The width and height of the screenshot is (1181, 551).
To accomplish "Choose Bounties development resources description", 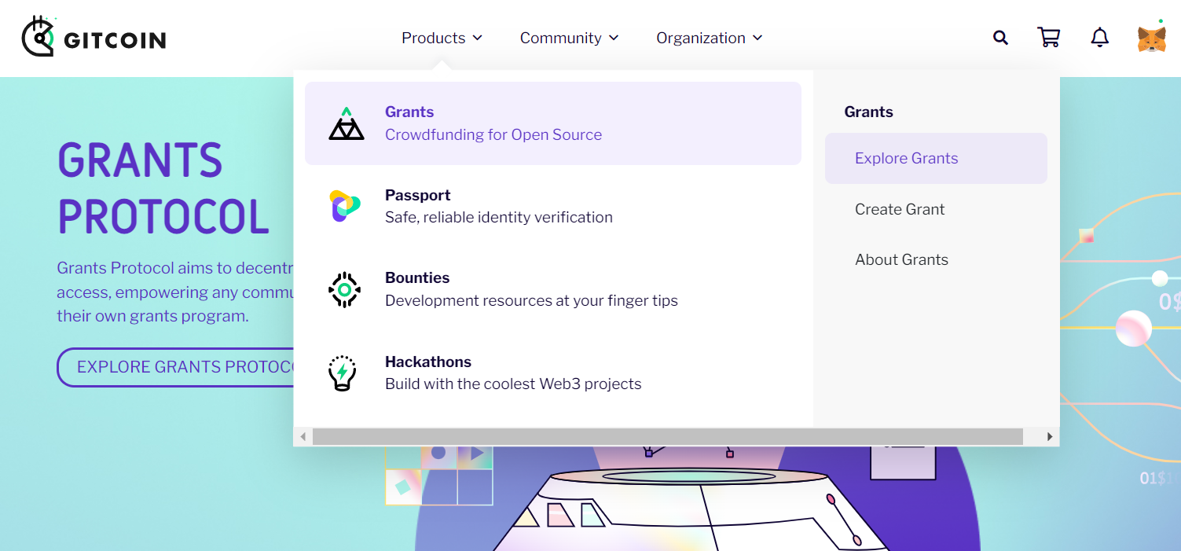I will point(531,300).
